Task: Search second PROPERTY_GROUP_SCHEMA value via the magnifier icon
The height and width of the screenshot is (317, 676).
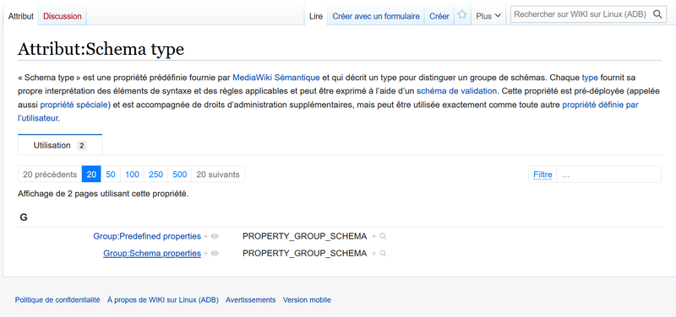Action: pos(383,253)
